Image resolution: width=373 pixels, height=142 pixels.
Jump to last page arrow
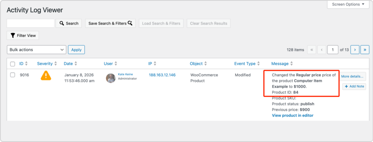(x=365, y=50)
